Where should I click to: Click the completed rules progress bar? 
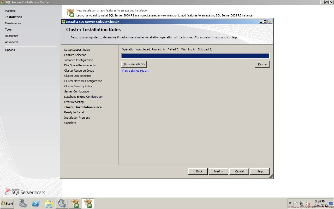pos(195,56)
